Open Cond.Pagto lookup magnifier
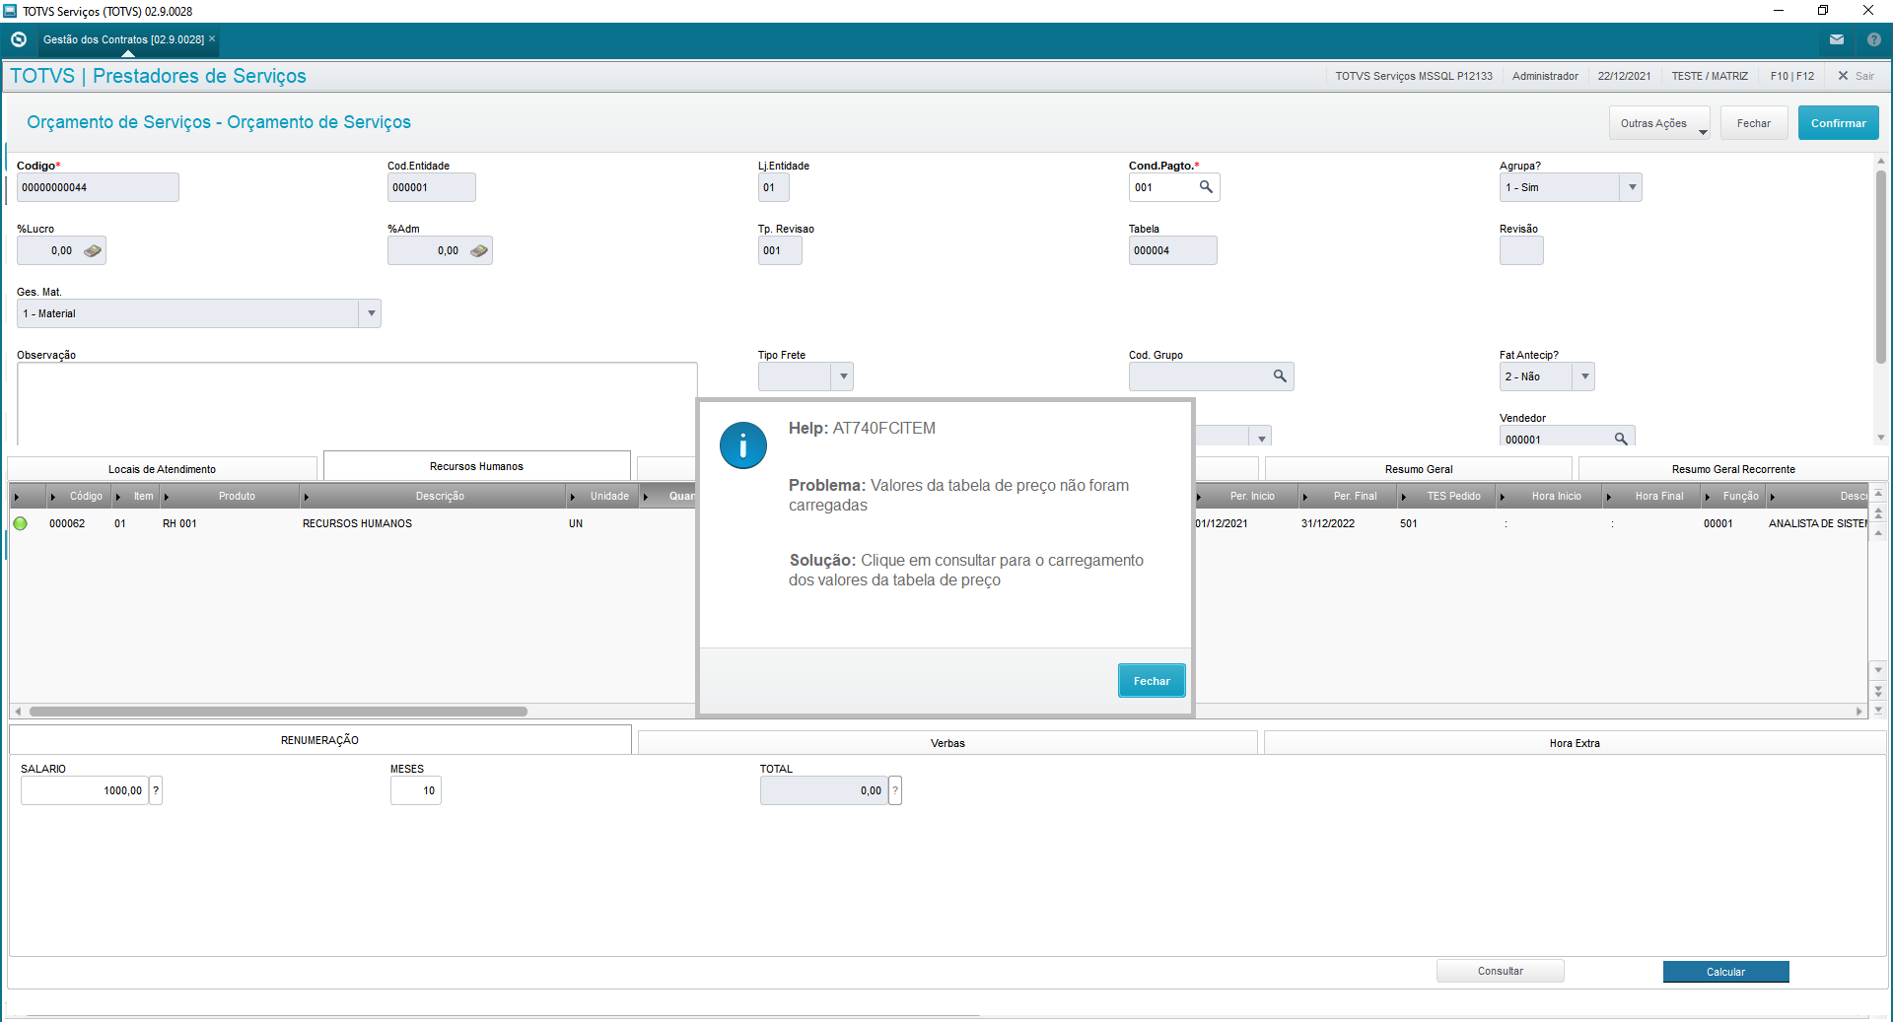This screenshot has width=1893, height=1022. (1206, 187)
